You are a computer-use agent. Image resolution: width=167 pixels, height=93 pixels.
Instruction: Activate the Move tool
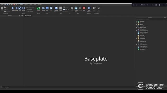pos(16,9)
